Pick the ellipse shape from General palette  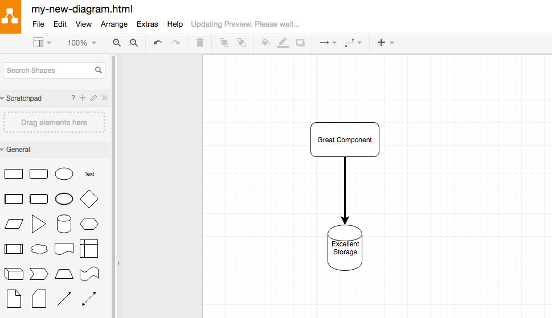[64, 174]
